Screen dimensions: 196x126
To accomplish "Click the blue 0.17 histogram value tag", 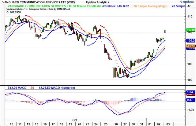I will coord(190,100).
